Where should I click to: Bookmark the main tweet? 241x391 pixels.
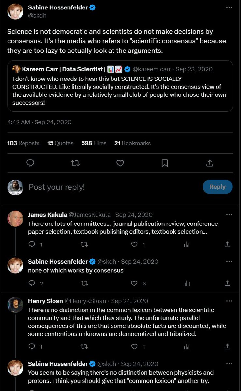click(165, 163)
